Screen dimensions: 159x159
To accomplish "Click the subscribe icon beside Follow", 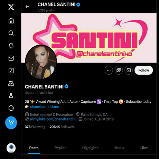I will (x=119, y=70).
